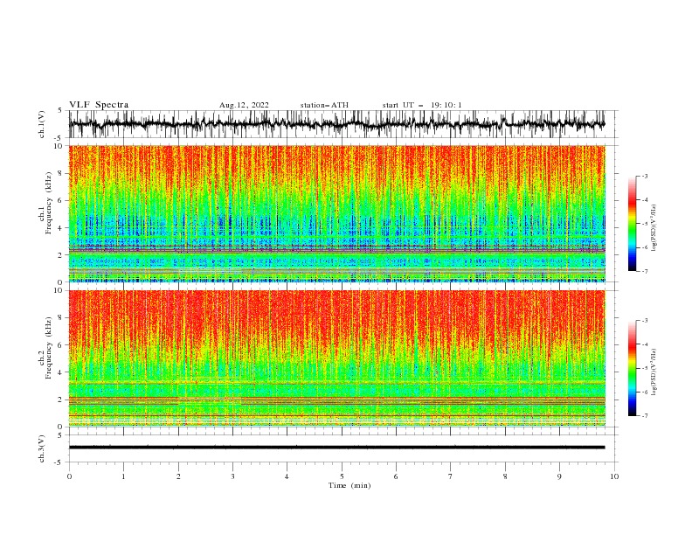The width and height of the screenshot is (692, 535).
Task: Click the 'Time (min)' axis label
Action: coord(349,485)
